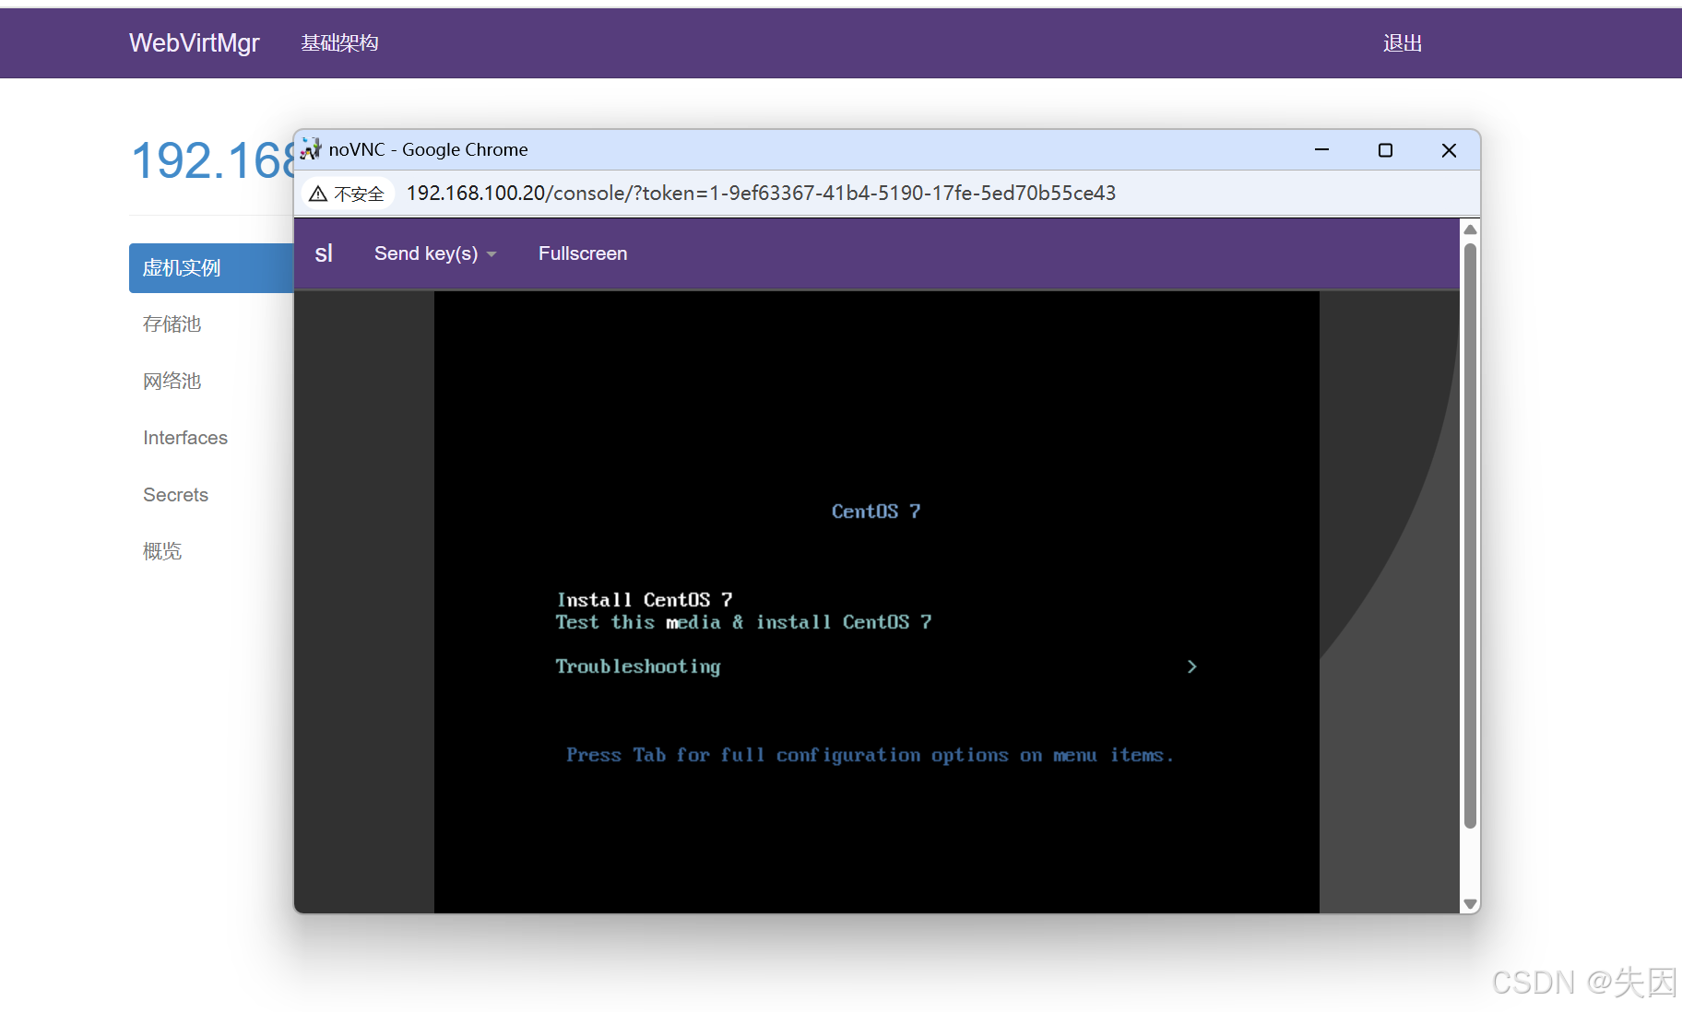The width and height of the screenshot is (1682, 1012).
Task: Open the Secrets sidebar item
Action: click(176, 495)
